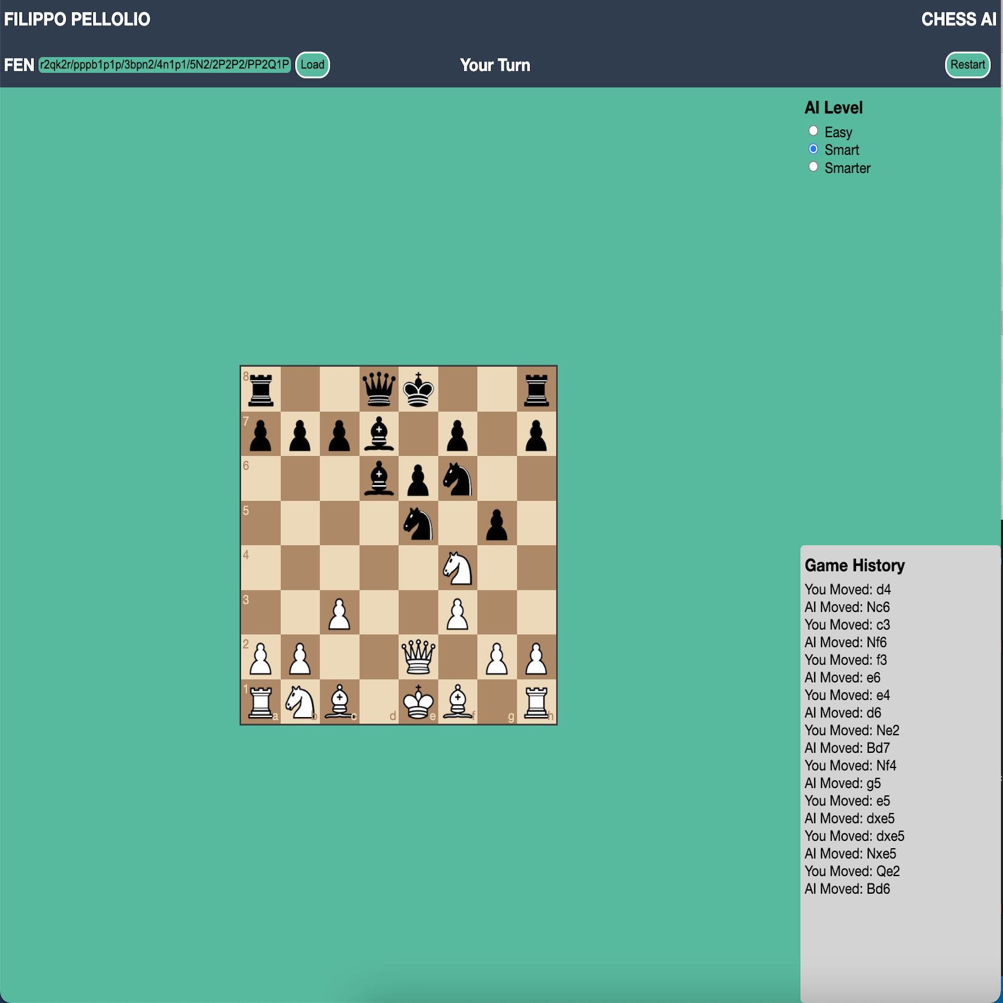Viewport: 1003px width, 1003px height.
Task: Click 'You Moved: dxe5' history entry
Action: [x=854, y=836]
